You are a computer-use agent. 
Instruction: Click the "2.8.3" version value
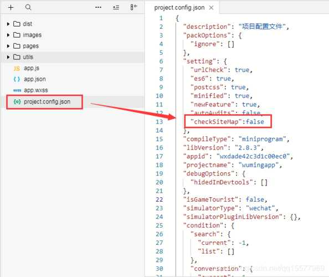248,148
